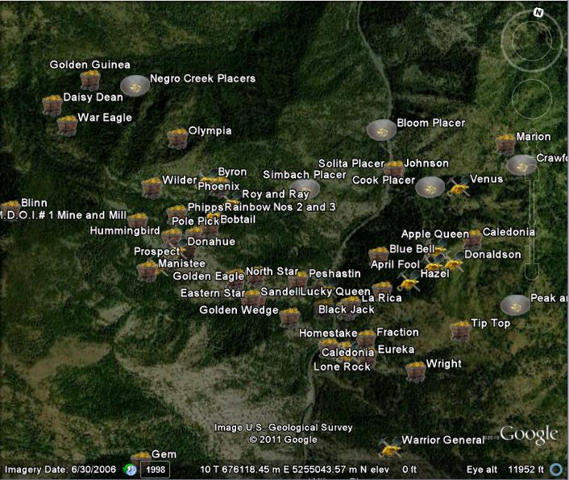Click the Eye alt 11952 ft readout
Screen dimensions: 569x480
[x=505, y=470]
